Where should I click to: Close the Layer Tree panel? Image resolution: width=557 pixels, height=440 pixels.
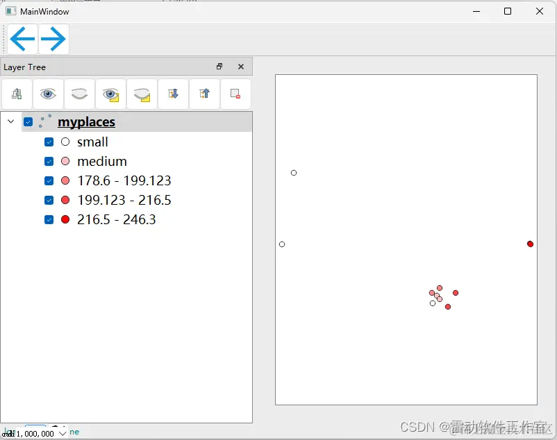click(241, 67)
